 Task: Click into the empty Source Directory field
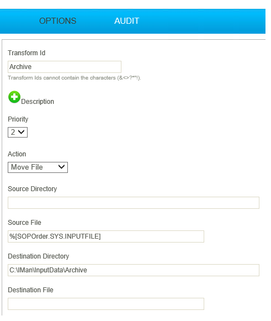tap(134, 203)
